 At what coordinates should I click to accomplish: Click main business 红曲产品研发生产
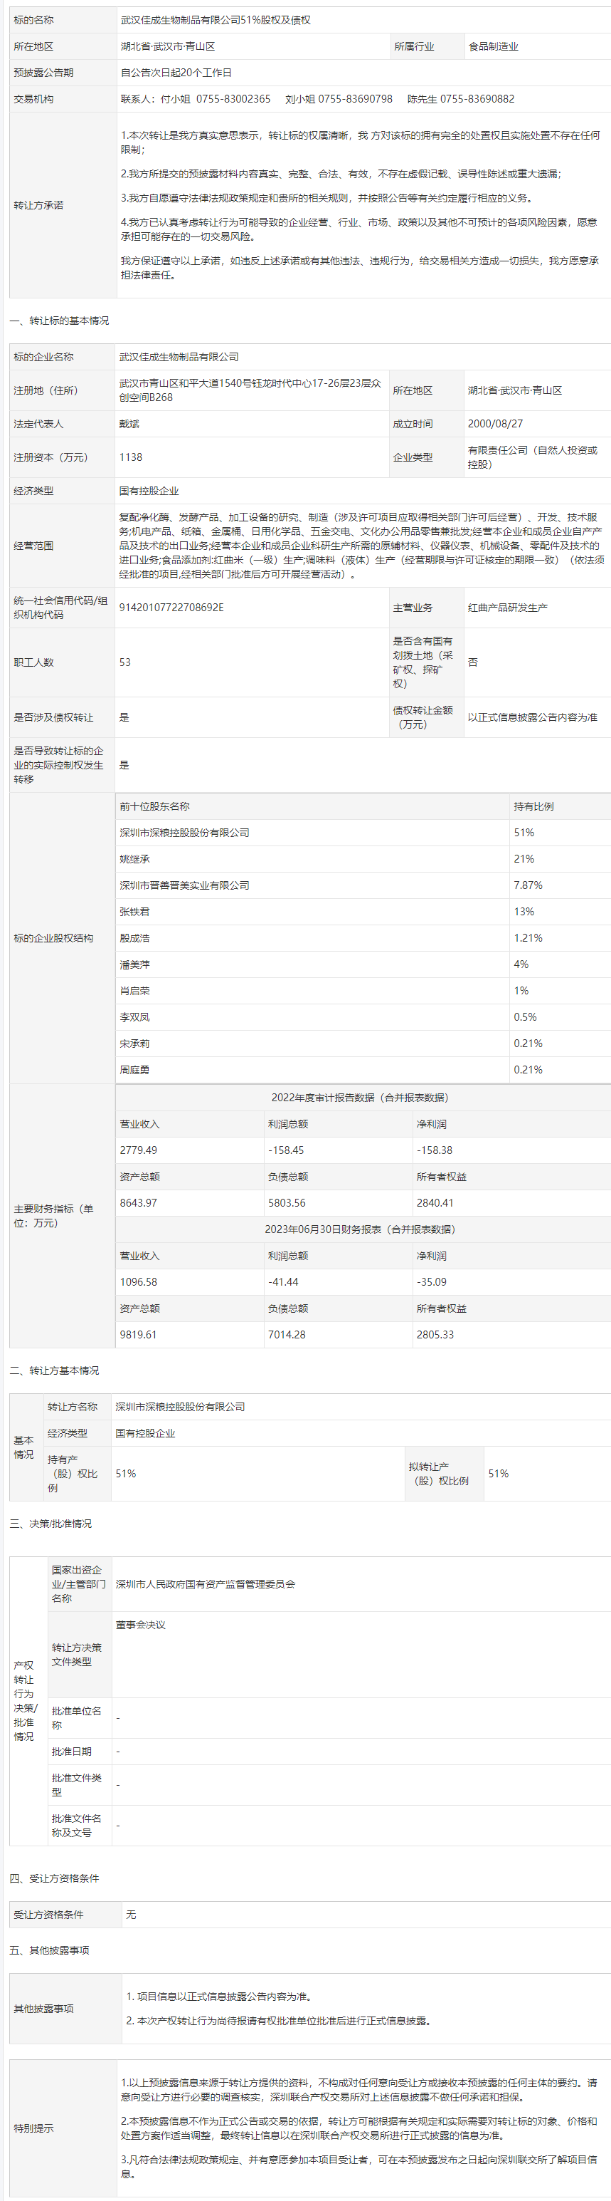pos(508,608)
